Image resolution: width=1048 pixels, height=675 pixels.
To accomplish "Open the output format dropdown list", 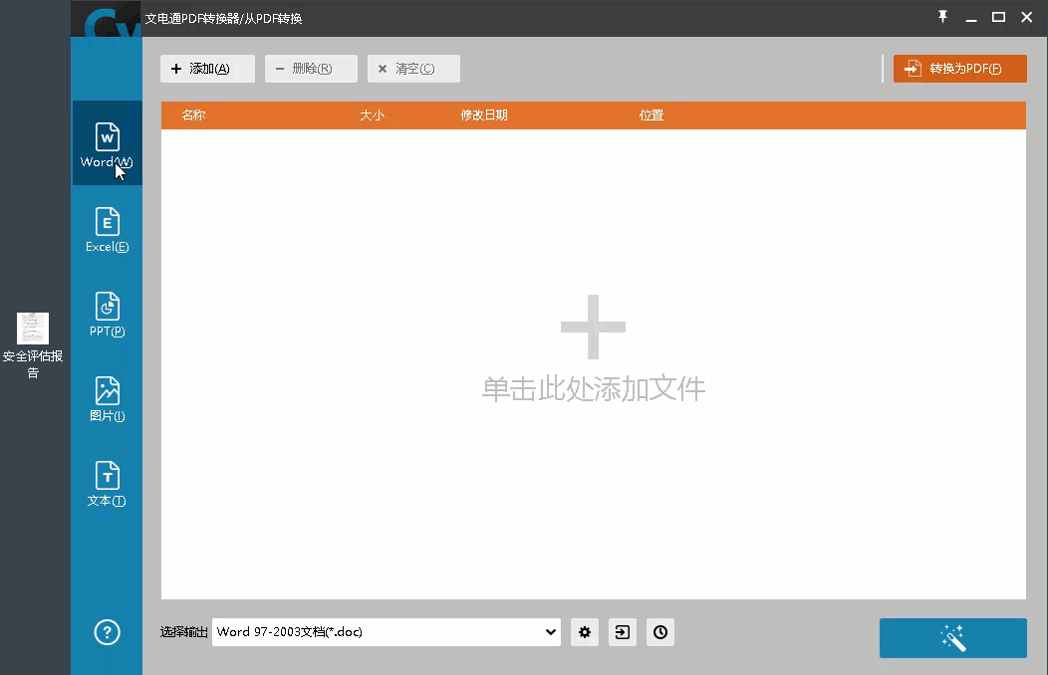I will click(550, 632).
